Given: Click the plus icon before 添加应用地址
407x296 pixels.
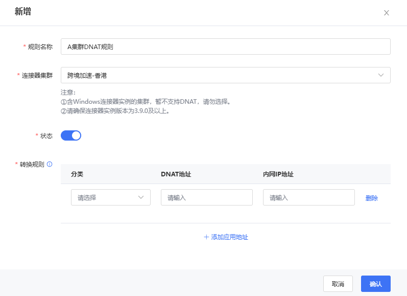Looking at the screenshot, I should pyautogui.click(x=206, y=237).
